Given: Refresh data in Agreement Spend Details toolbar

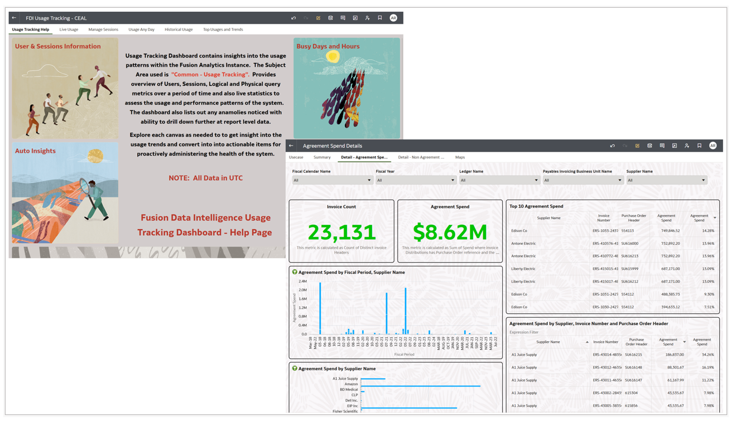Looking at the screenshot, I should click(x=650, y=146).
